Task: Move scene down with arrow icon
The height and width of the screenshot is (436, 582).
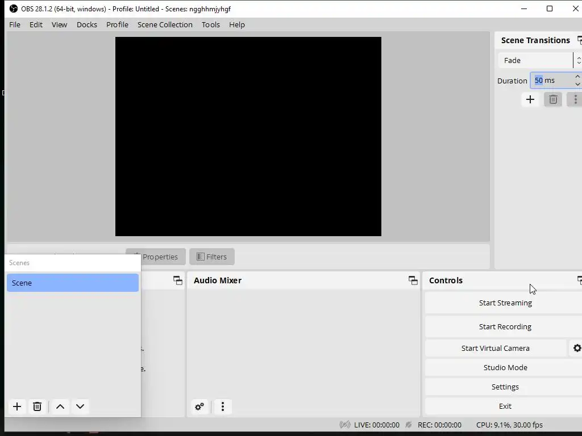Action: 80,406
